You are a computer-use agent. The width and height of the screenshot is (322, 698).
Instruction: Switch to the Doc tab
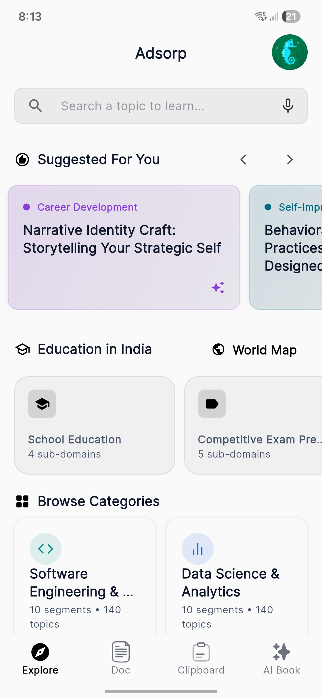point(121,658)
